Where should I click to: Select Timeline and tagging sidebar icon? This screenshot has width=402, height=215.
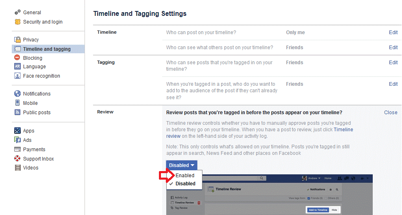pos(17,49)
